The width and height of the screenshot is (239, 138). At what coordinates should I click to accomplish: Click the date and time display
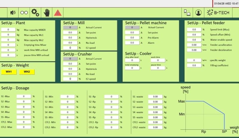click(x=226, y=4)
